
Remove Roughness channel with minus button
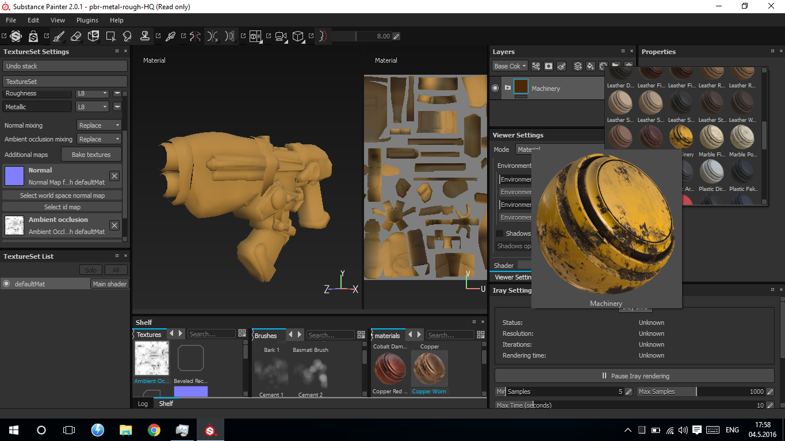(117, 93)
